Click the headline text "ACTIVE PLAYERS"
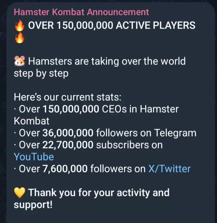The image size is (217, 223). click(156, 26)
